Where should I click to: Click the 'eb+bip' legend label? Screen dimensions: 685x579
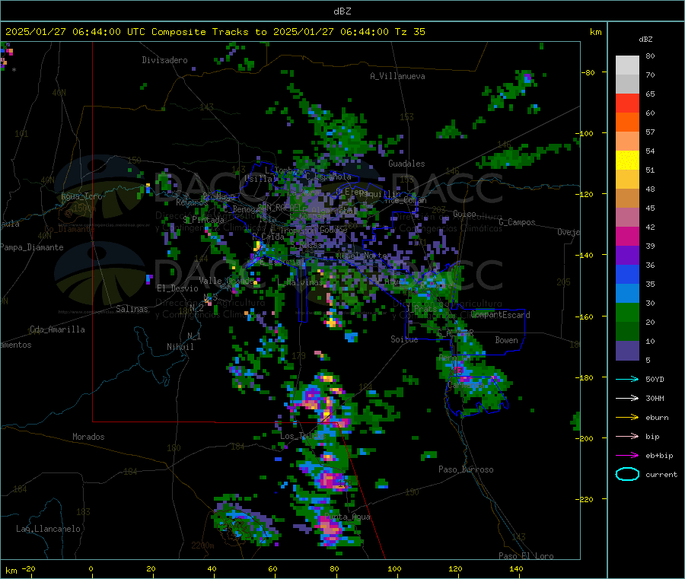pos(659,456)
